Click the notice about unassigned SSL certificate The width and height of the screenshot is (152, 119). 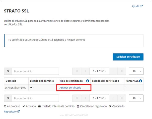[x=74, y=41]
